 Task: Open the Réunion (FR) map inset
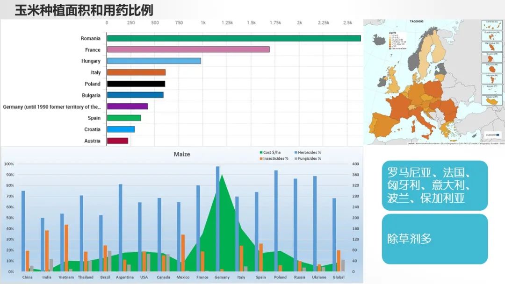pyautogui.click(x=492, y=68)
